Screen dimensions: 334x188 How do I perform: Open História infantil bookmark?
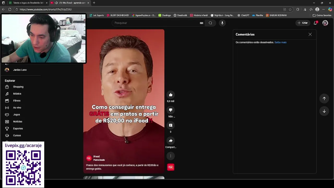(x=199, y=15)
